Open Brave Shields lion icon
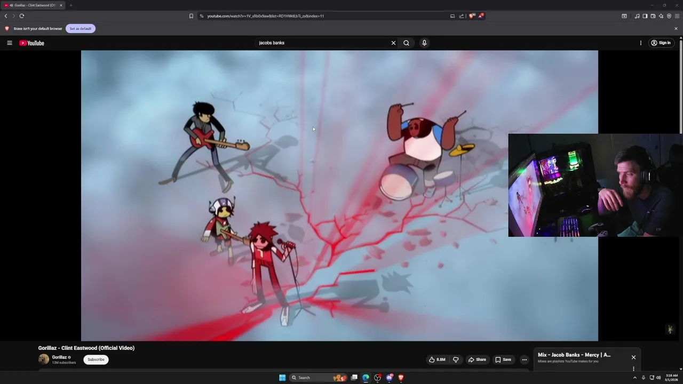 click(x=471, y=16)
